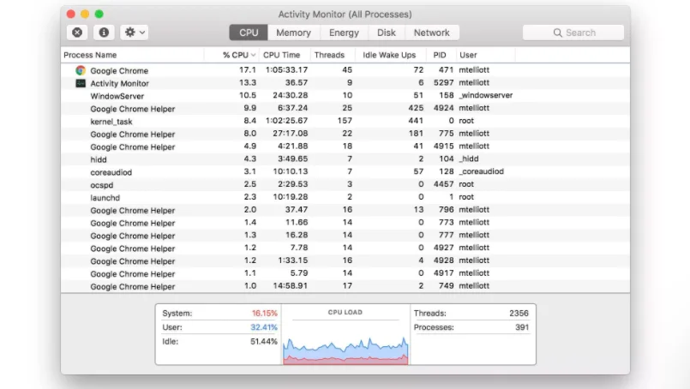Click the Activity Monitor row icon

(81, 83)
